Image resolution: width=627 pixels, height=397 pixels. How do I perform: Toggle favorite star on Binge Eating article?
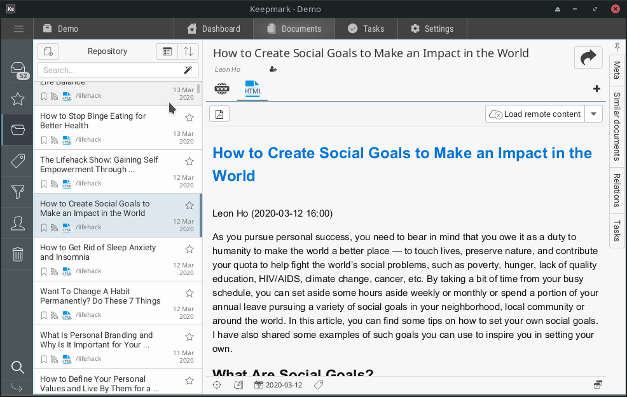[189, 118]
